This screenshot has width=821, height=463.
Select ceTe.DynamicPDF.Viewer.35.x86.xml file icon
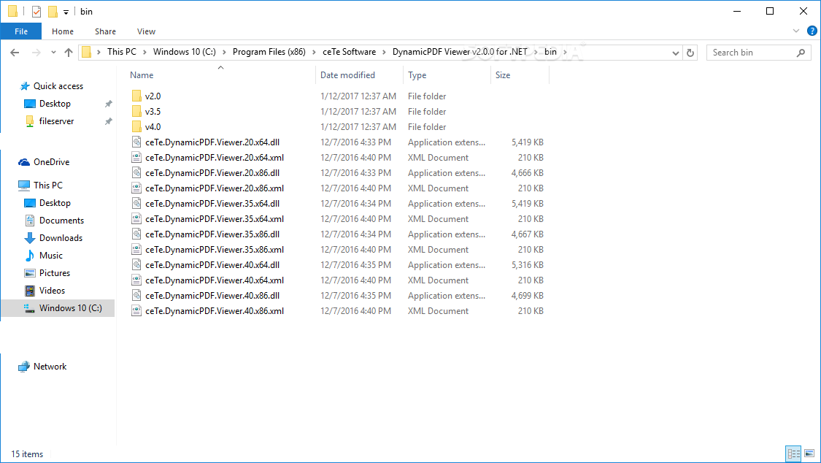coord(136,249)
